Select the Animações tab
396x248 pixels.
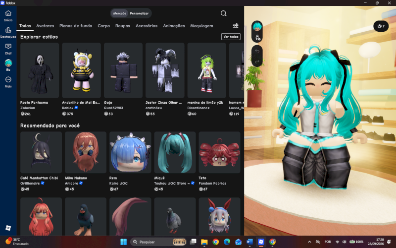(174, 26)
